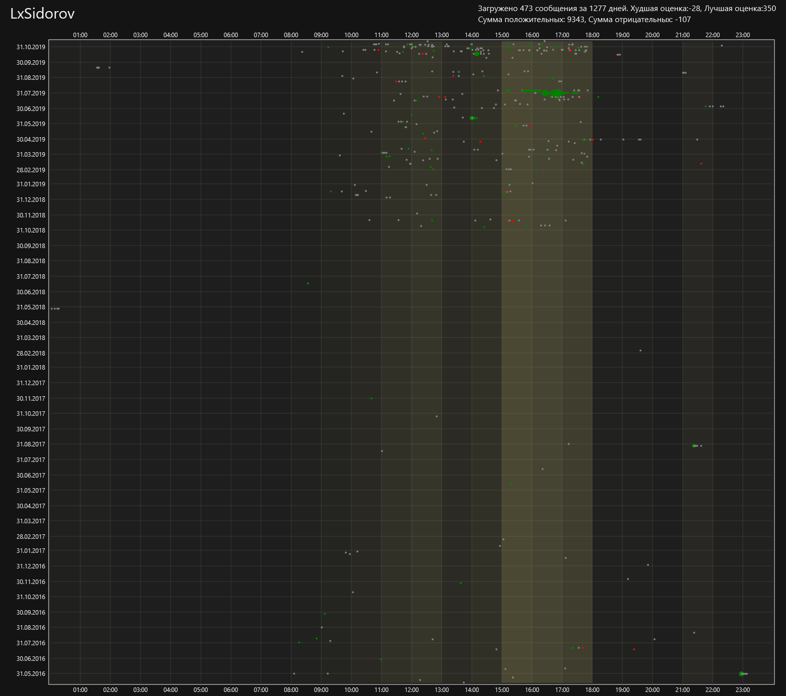Click the 31.03.2017 date label

click(x=31, y=521)
